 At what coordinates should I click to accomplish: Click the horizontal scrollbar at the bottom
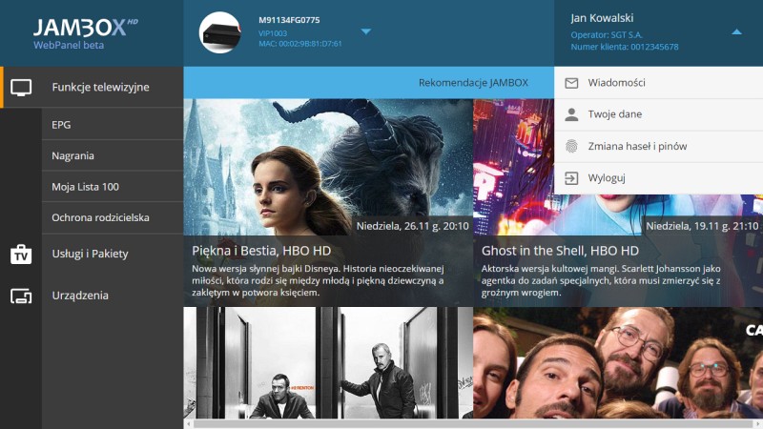473,424
